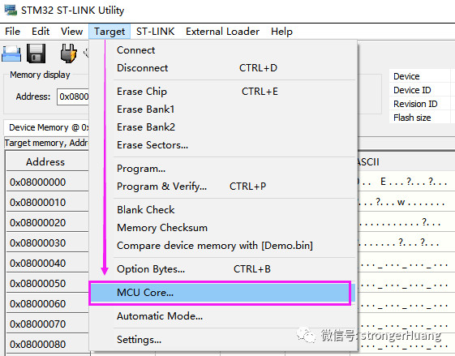This screenshot has height=356, width=455.
Task: Click the Connect to target plug icon
Action: (68, 54)
